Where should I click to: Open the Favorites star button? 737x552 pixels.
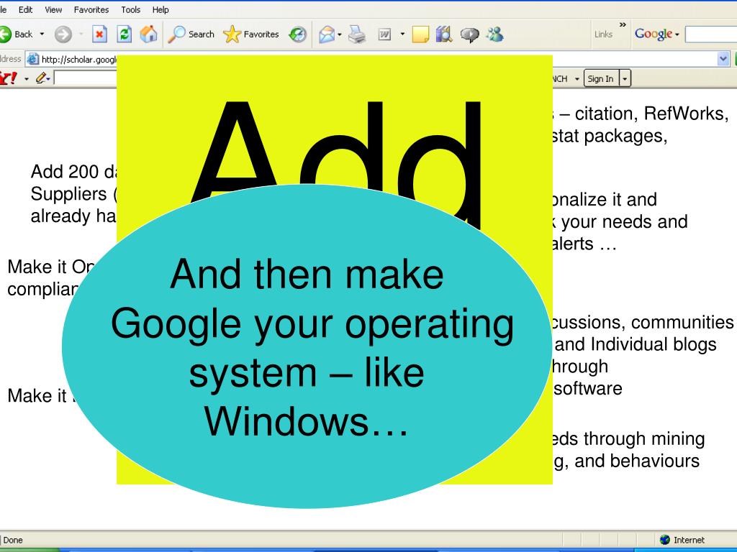click(251, 34)
